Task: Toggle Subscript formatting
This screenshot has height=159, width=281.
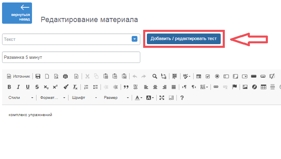Action: (46, 87)
